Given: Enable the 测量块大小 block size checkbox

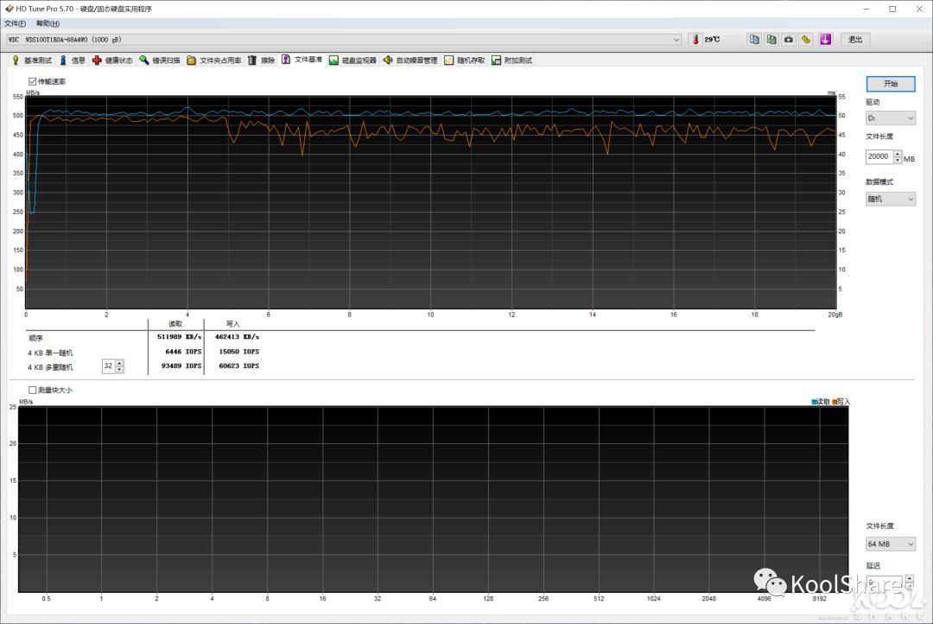Looking at the screenshot, I should pos(32,390).
